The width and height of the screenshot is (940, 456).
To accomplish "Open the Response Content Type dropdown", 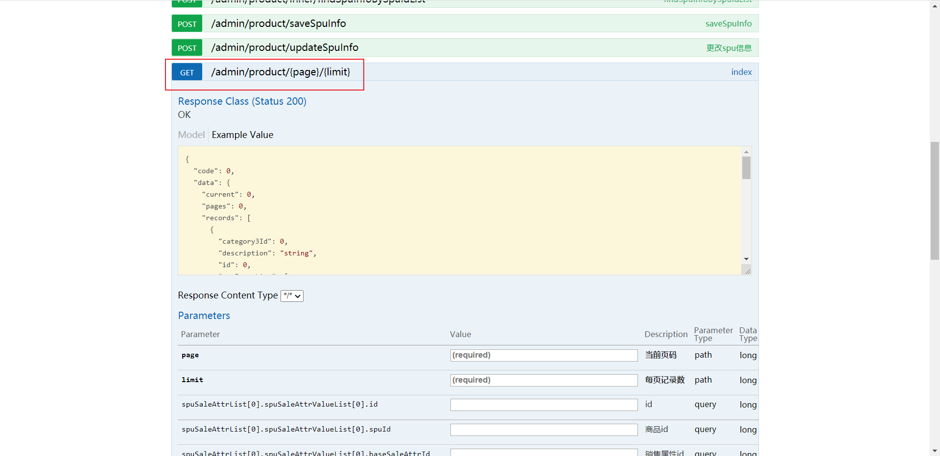I will [x=291, y=296].
